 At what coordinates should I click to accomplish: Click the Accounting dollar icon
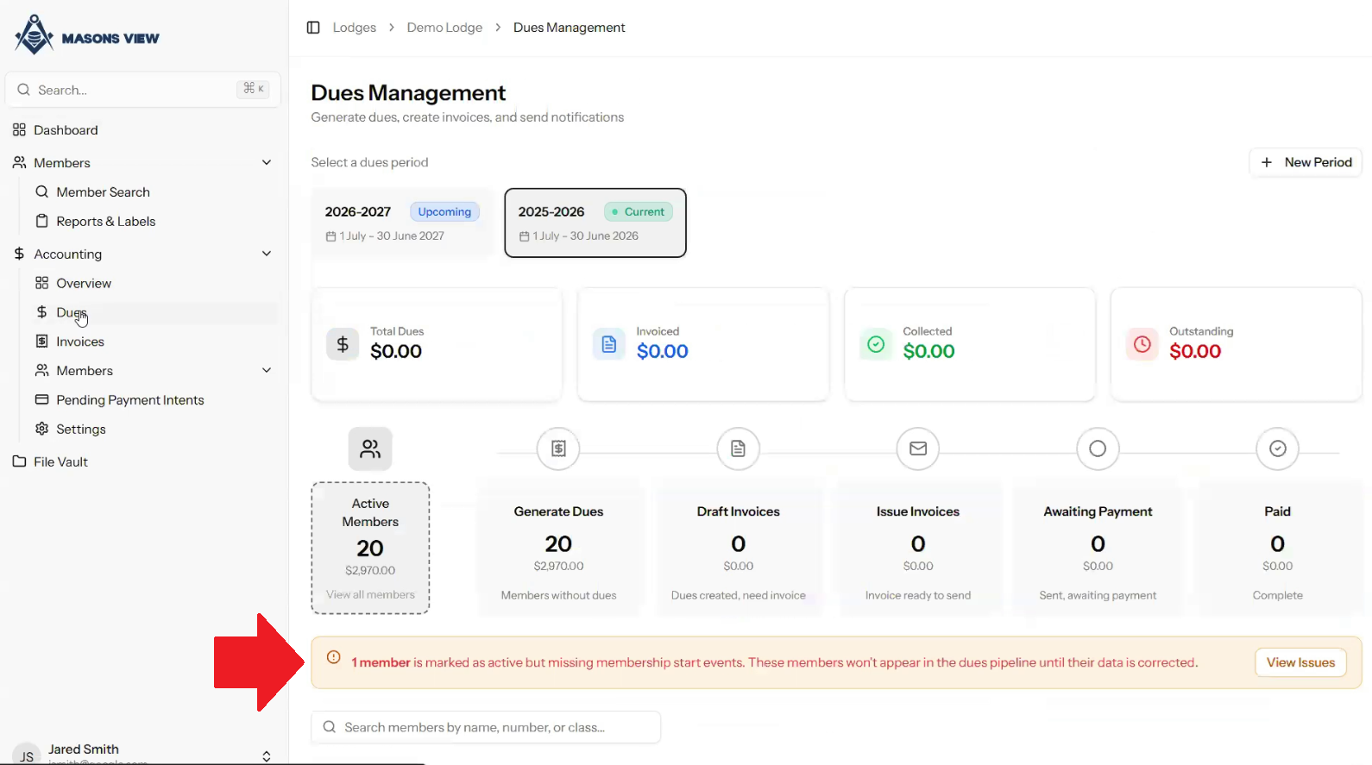[x=19, y=254]
